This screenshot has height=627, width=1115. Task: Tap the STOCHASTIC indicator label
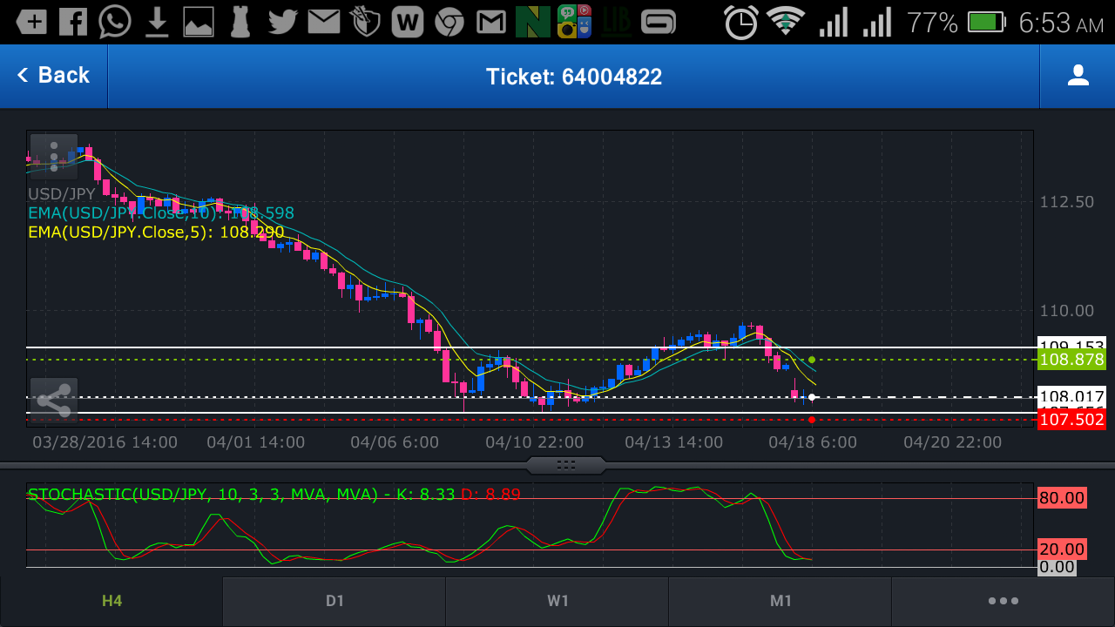[x=274, y=495]
